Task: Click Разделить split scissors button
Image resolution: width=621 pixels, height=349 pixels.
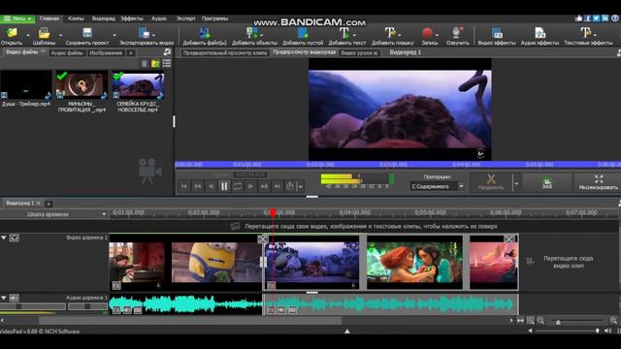Action: [x=491, y=183]
